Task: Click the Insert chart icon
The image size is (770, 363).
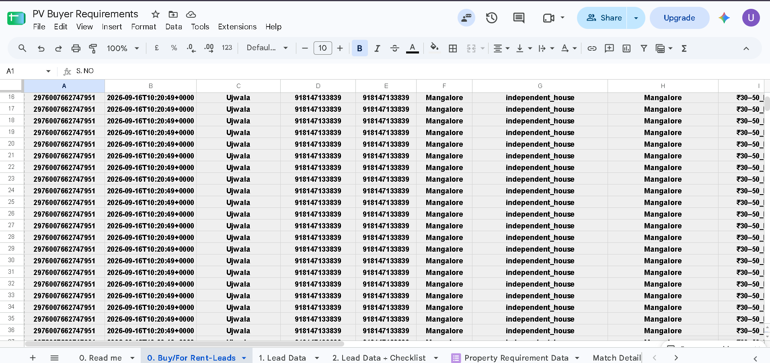Action: pos(626,48)
